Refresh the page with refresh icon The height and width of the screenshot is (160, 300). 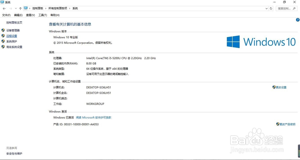[271, 8]
